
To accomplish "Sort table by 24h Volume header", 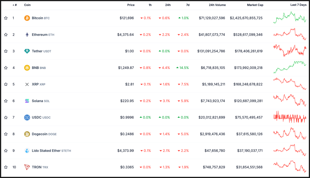I will [x=217, y=5].
